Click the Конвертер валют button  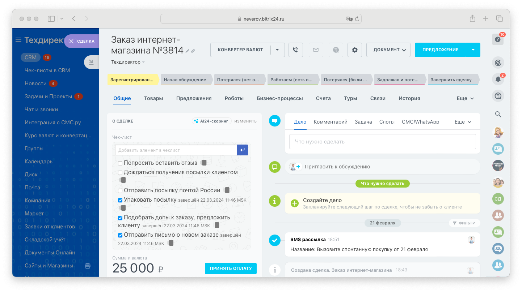tap(240, 50)
